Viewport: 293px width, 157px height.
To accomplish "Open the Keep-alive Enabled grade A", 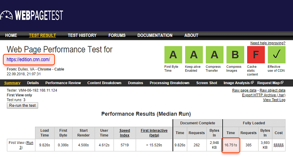I will pos(194,55).
